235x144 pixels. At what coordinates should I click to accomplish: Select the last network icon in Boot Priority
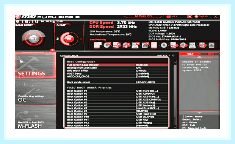211,45
